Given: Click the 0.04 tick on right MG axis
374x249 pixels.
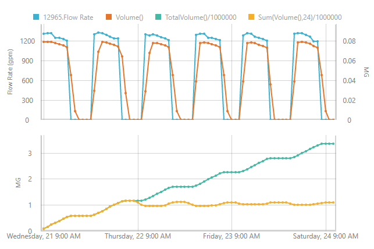Looking at the screenshot, I should click(x=349, y=81).
